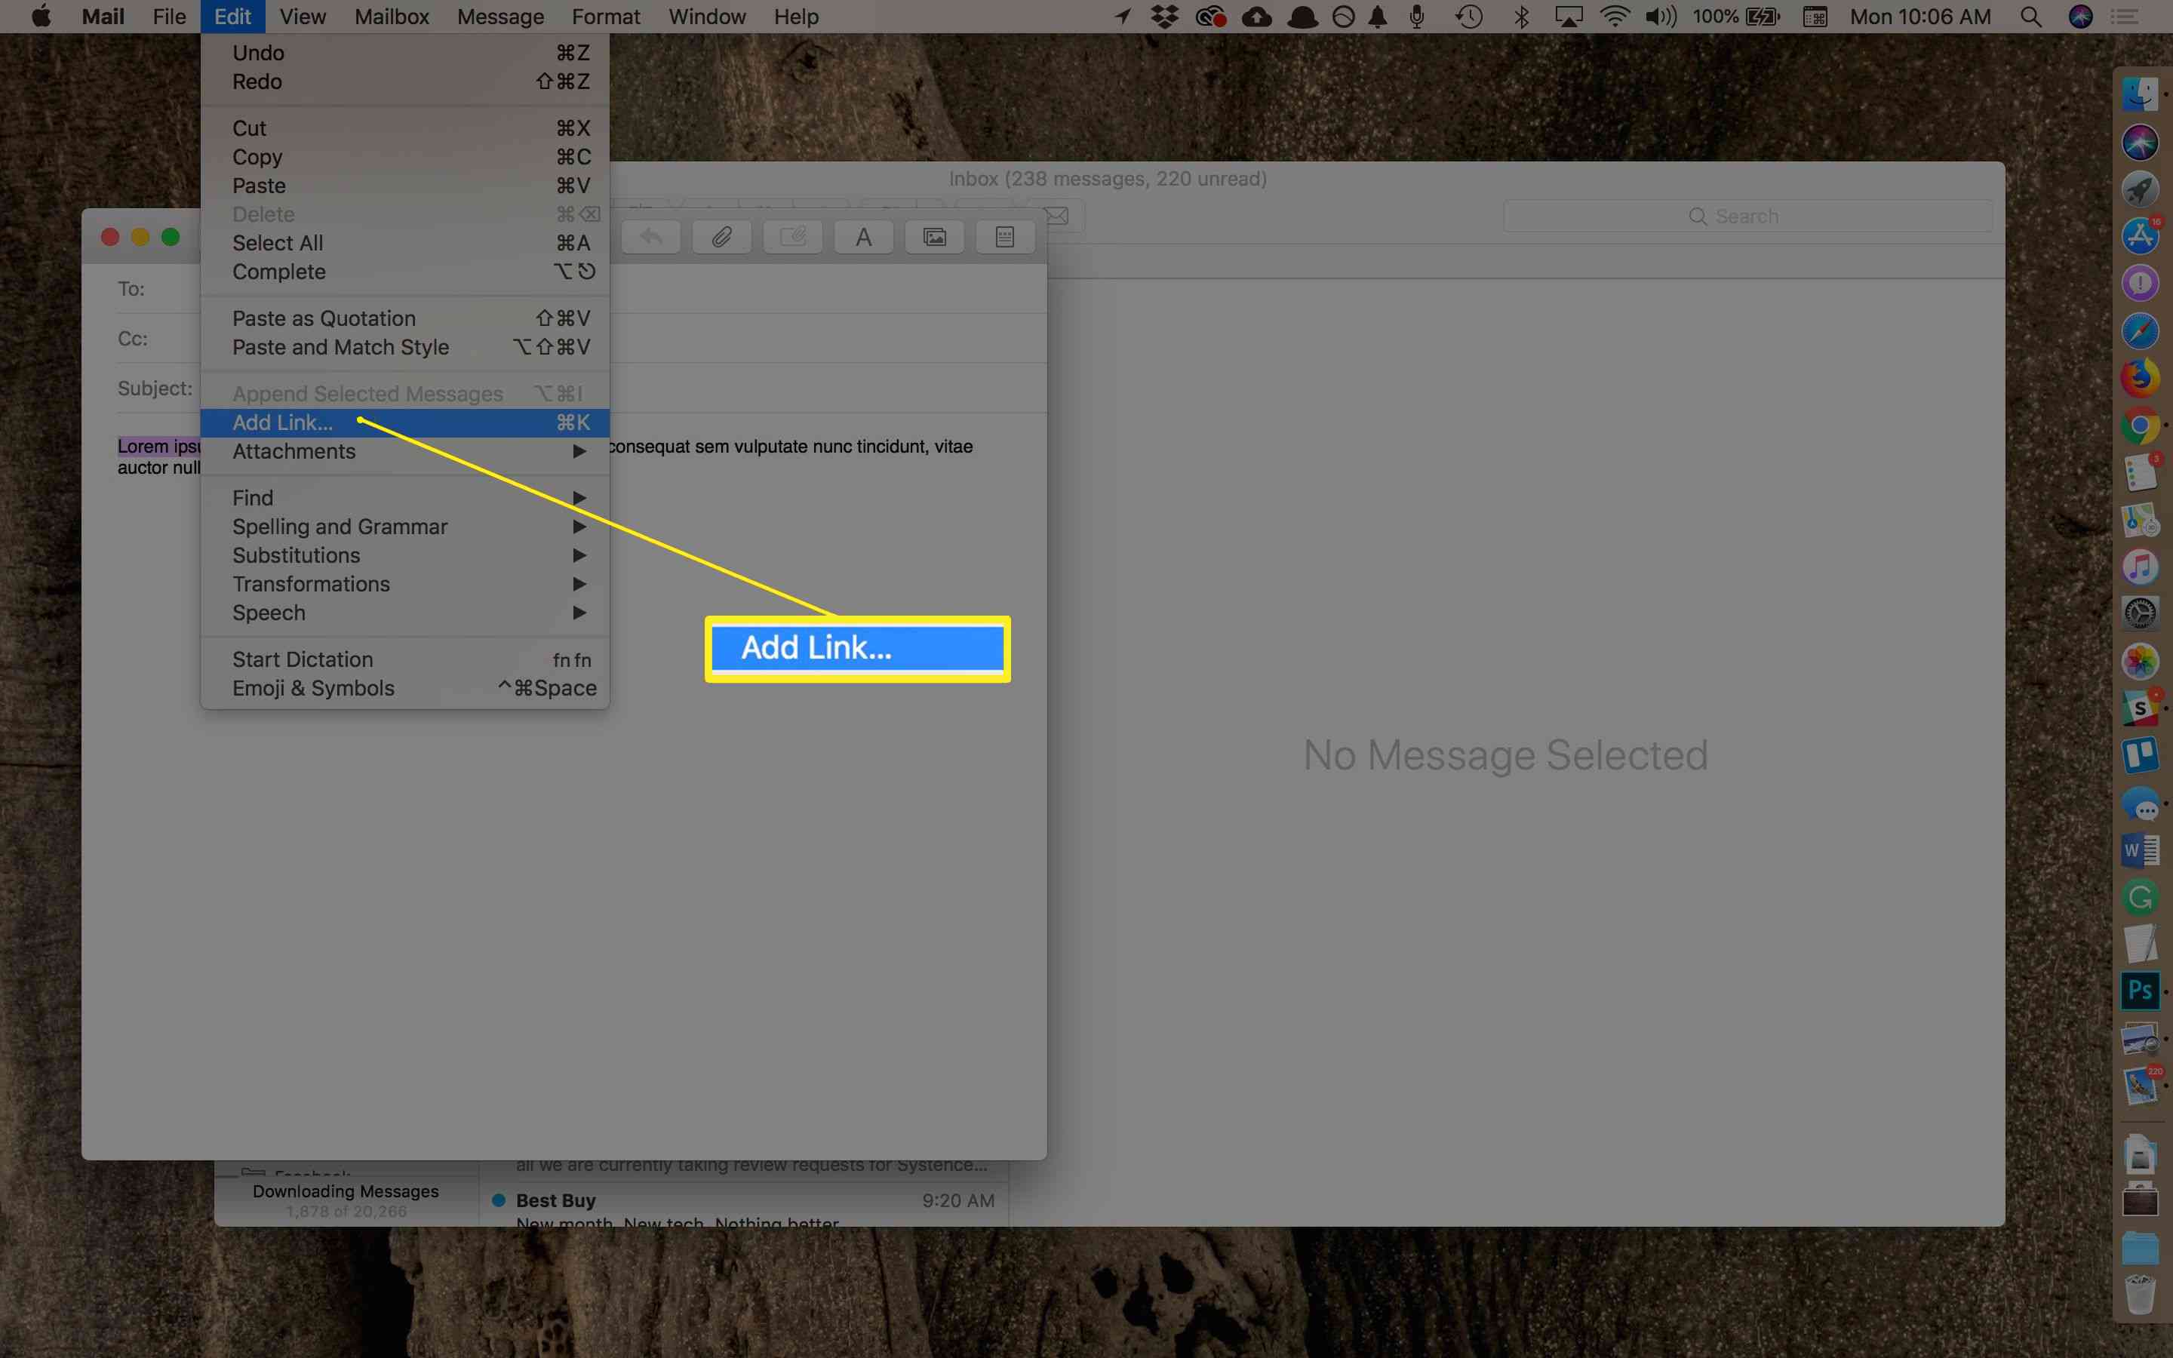Choose Start Dictation menu entry
Viewport: 2173px width, 1358px height.
[x=405, y=660]
